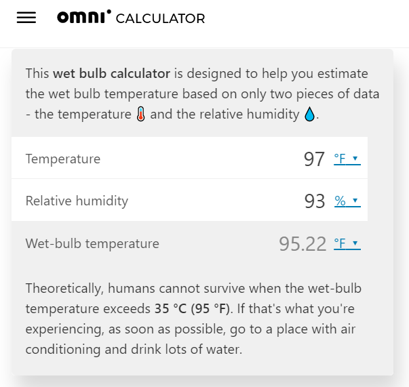Click the Relative humidity row label
This screenshot has width=409, height=387.
(x=77, y=201)
